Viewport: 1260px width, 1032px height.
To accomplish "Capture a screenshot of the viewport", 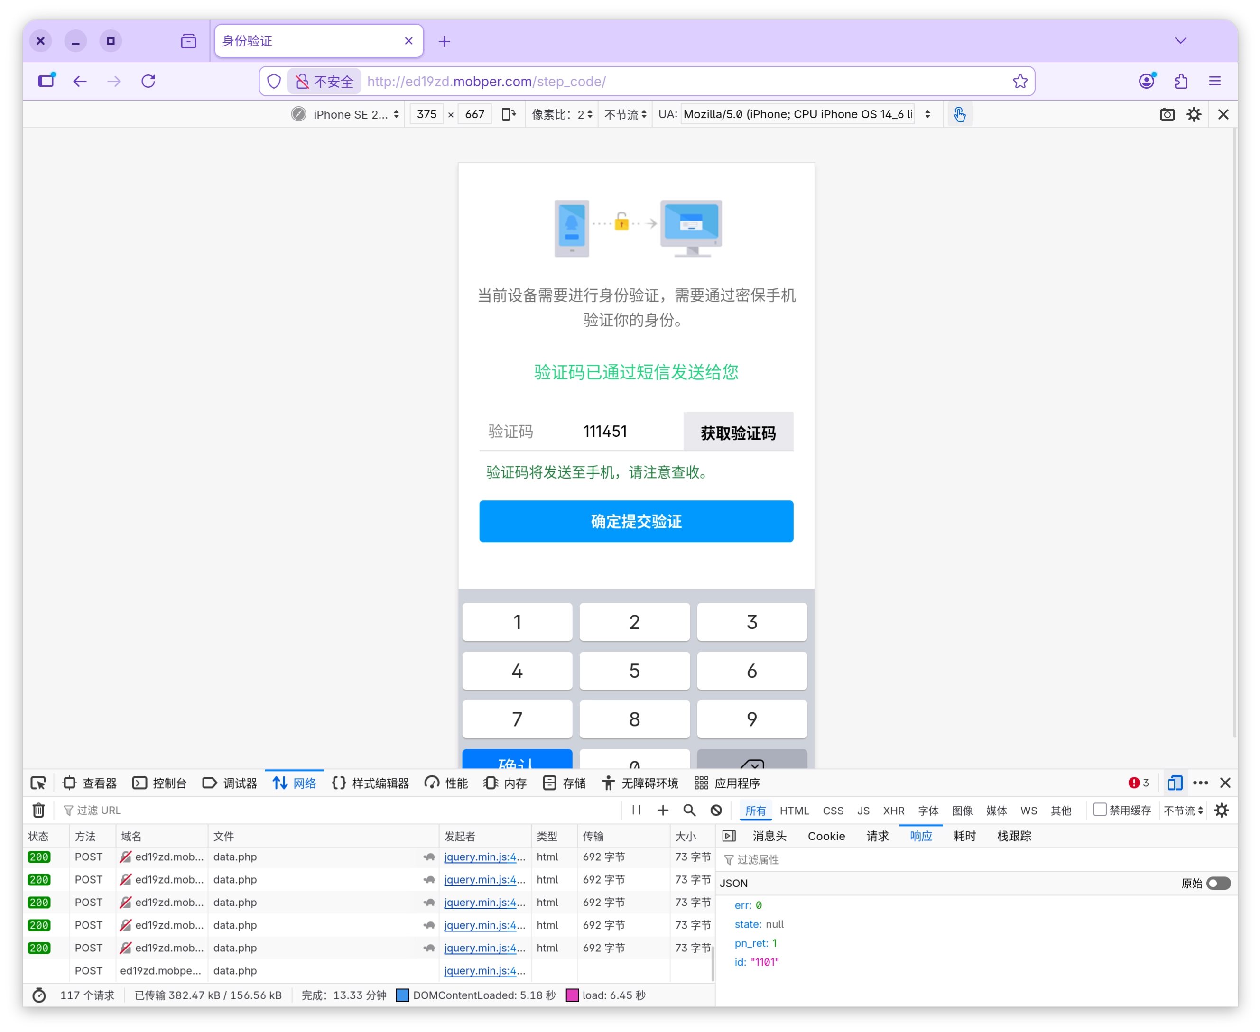I will pyautogui.click(x=1167, y=114).
